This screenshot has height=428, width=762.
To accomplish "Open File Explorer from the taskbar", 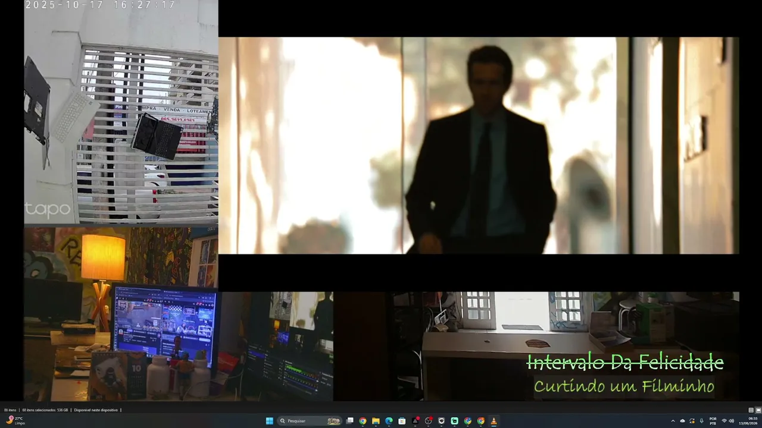I will [x=376, y=421].
